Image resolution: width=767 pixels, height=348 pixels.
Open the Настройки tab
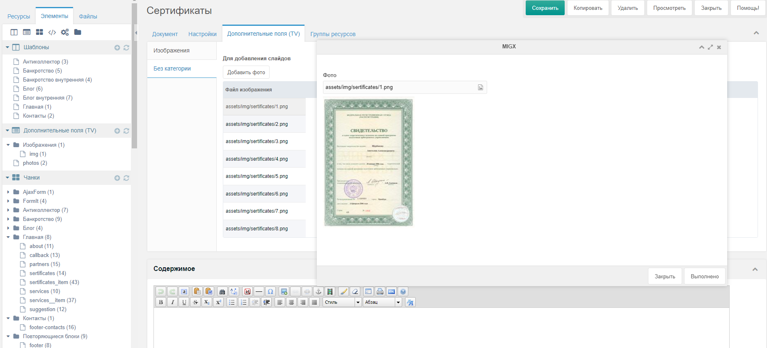202,34
